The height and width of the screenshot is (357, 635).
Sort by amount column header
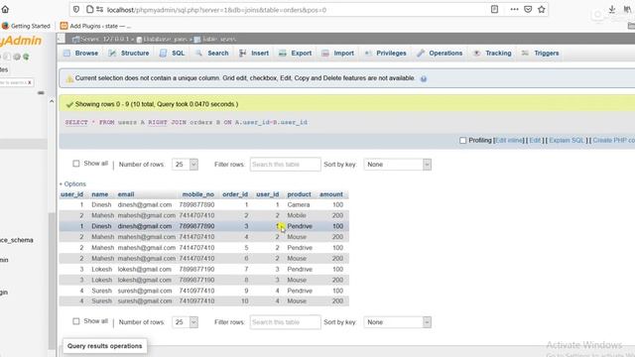[331, 194]
